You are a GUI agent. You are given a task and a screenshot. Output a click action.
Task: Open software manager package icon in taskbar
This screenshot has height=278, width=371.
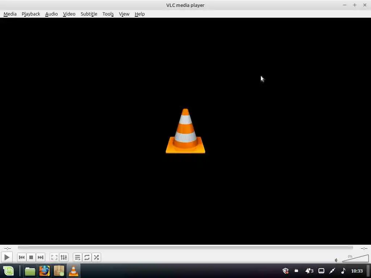click(59, 271)
